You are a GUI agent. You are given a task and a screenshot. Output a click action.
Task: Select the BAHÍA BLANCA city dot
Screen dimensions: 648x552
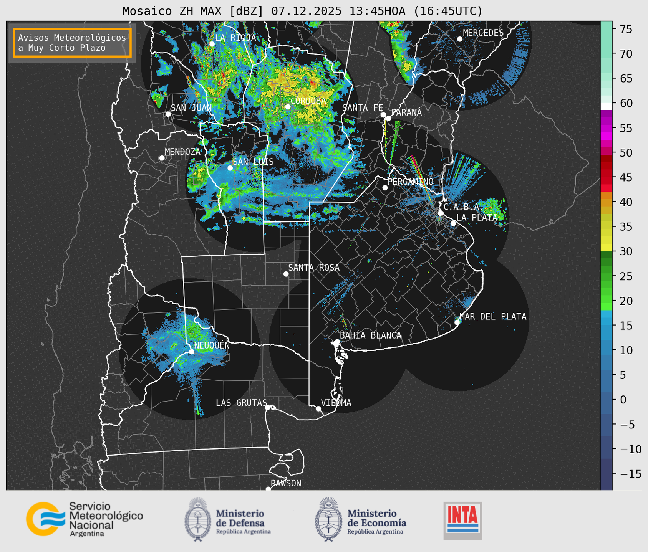click(337, 342)
